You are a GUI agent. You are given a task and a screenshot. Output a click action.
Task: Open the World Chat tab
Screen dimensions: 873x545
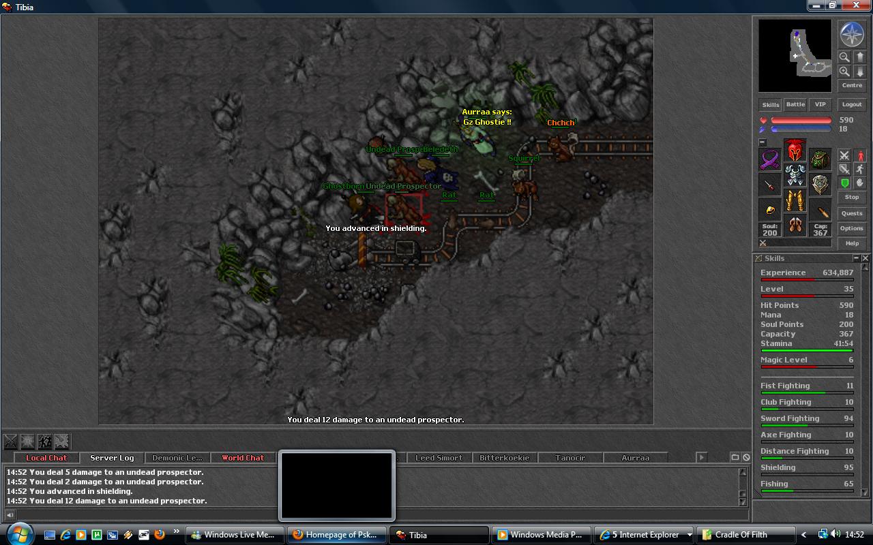[x=243, y=458]
